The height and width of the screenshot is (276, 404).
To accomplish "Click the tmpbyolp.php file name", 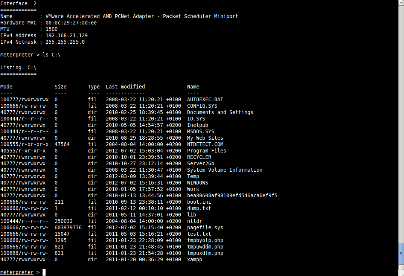I will point(205,240).
